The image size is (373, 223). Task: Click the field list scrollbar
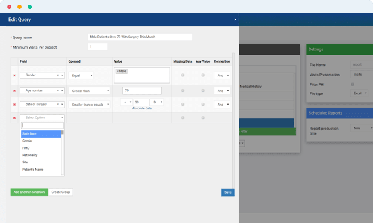(x=63, y=152)
